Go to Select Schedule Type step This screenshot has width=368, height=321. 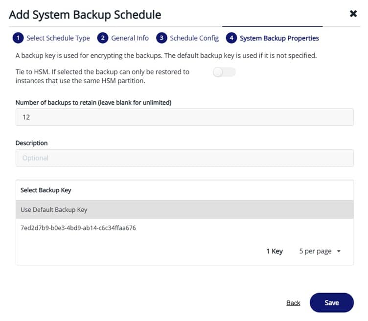[x=58, y=38]
